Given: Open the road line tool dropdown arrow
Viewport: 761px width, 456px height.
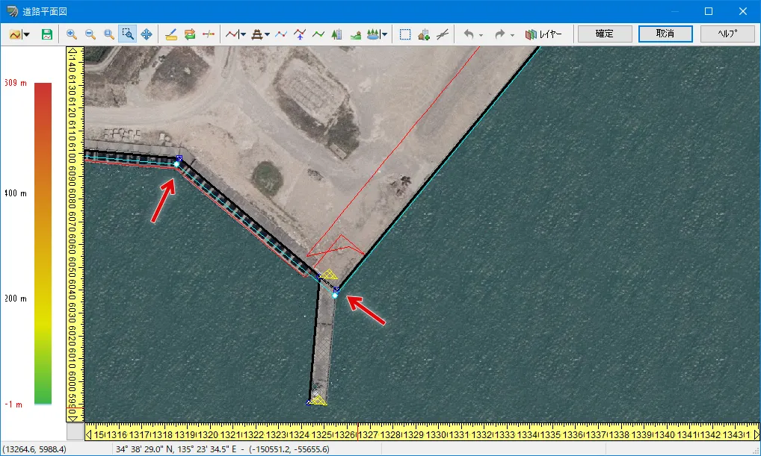Looking at the screenshot, I should (243, 34).
